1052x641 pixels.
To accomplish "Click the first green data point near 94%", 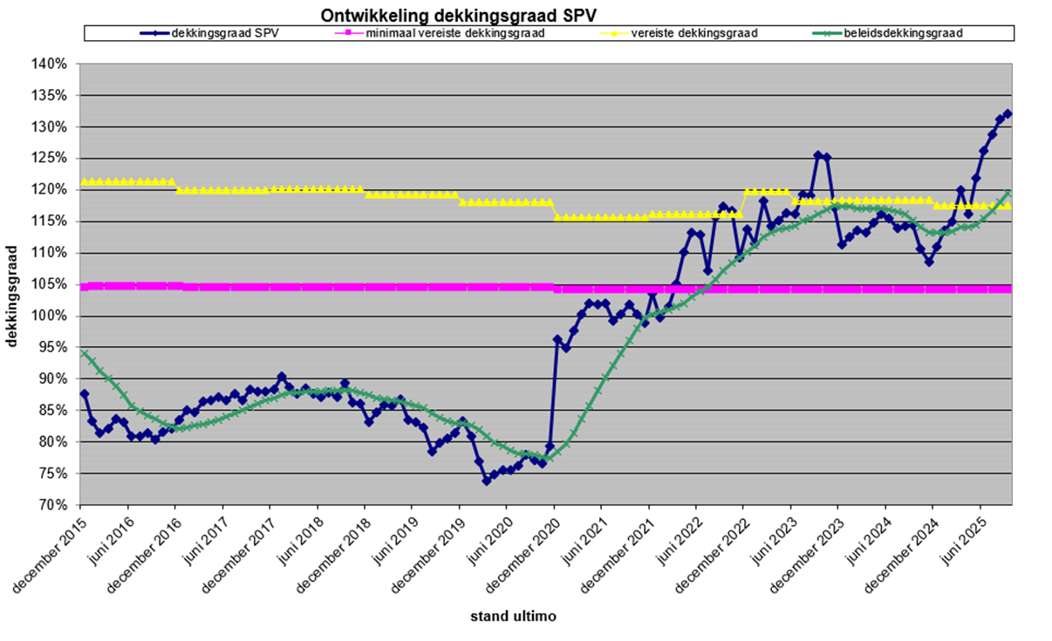I will [84, 353].
